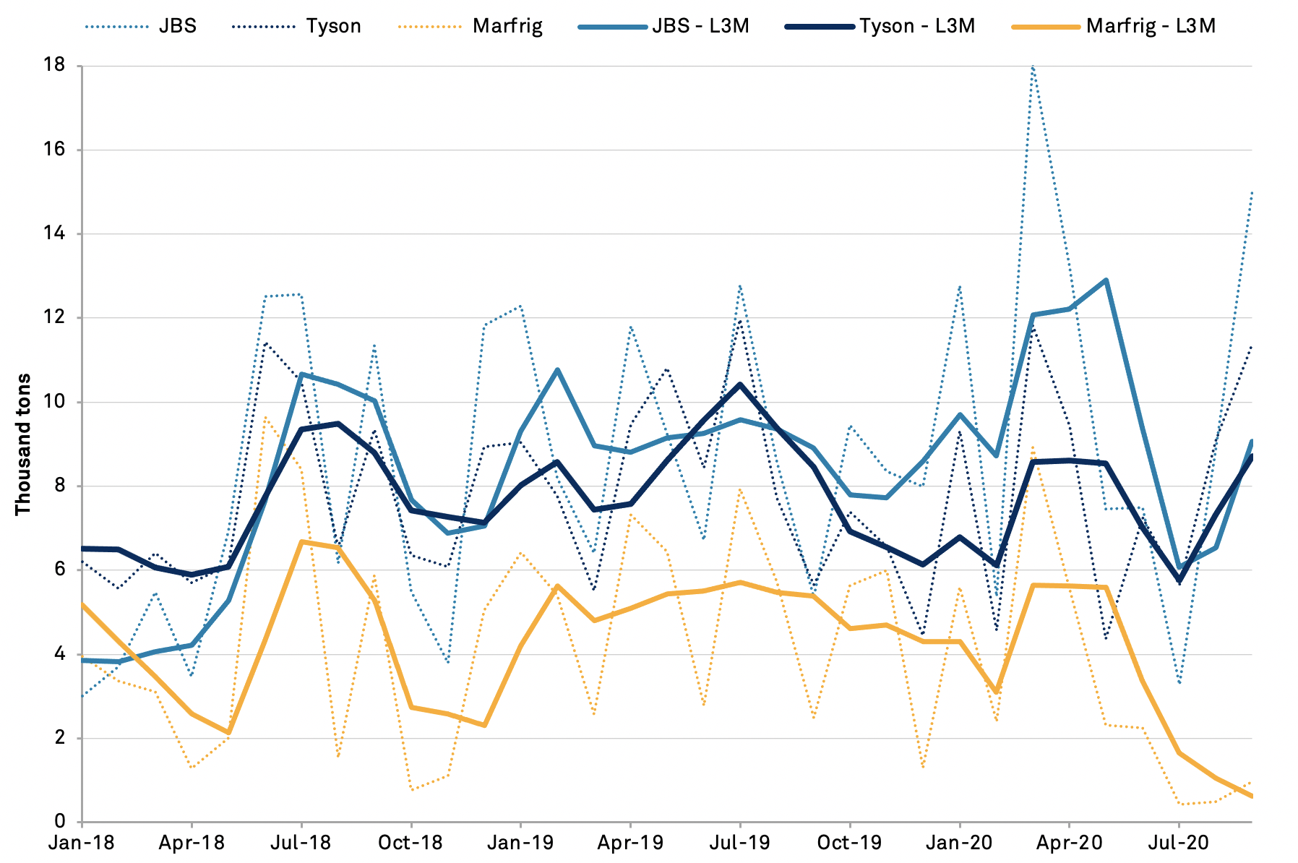Select the Jan-19 x-axis label
This screenshot has height=863, width=1298.
(x=520, y=843)
